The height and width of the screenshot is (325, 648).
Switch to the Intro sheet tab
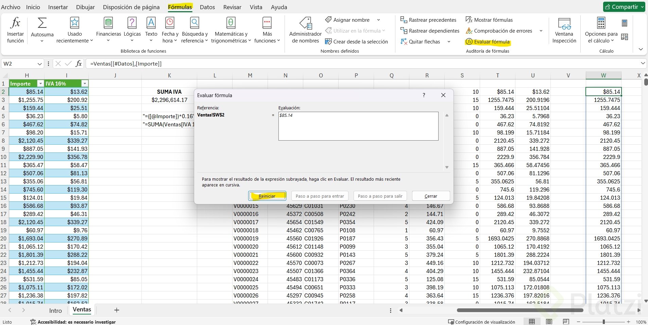pos(55,310)
